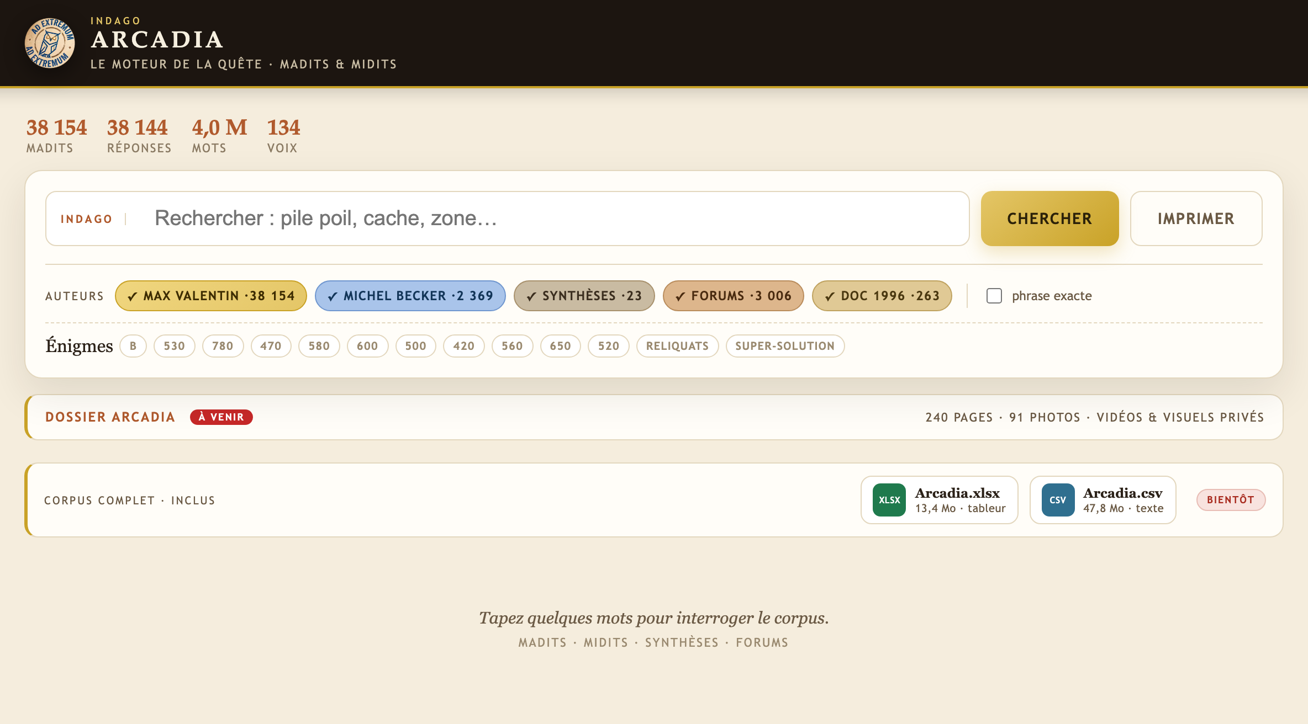Click the green XLSX file icon
The image size is (1308, 724).
[x=889, y=500]
